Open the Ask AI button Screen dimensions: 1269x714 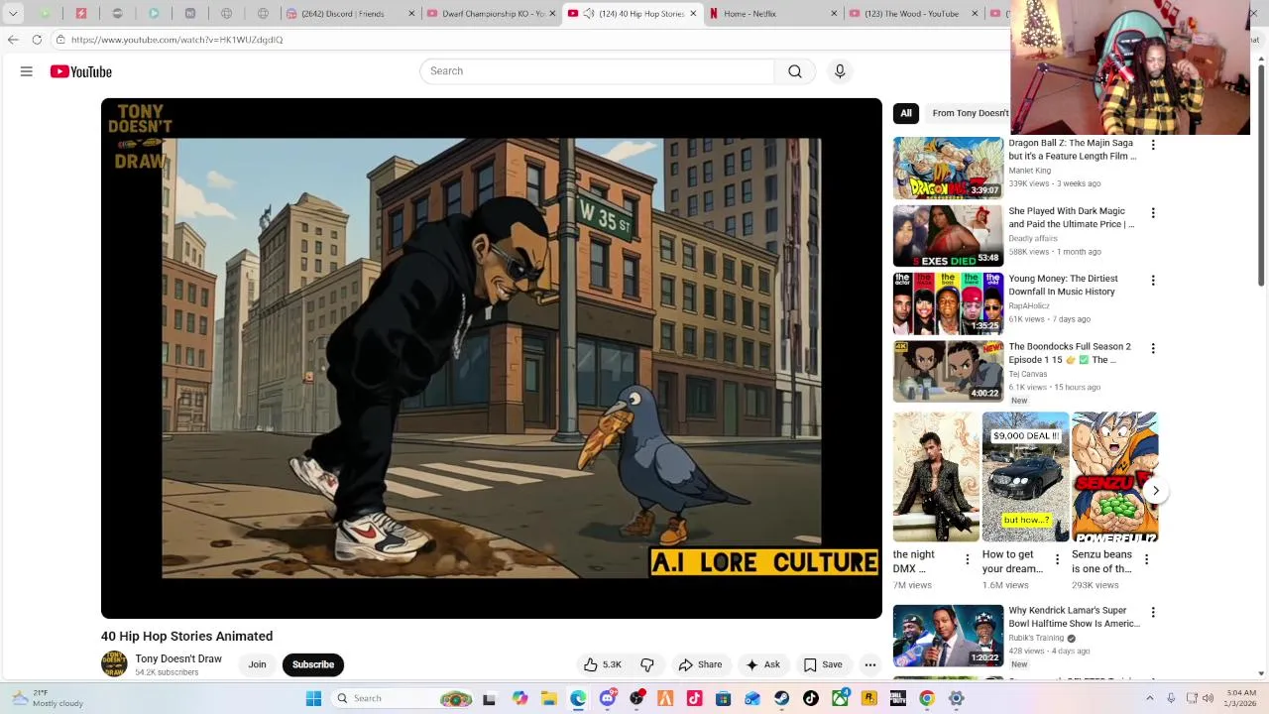(762, 664)
